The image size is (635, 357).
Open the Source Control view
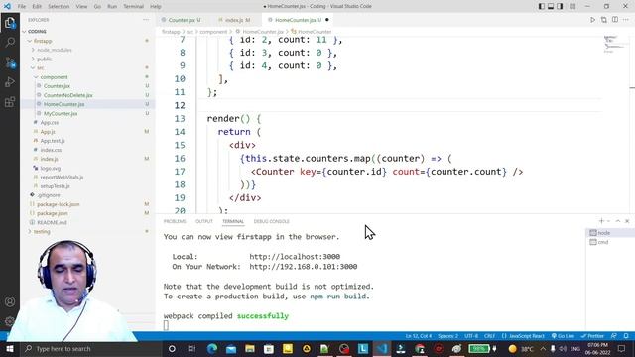[x=10, y=62]
